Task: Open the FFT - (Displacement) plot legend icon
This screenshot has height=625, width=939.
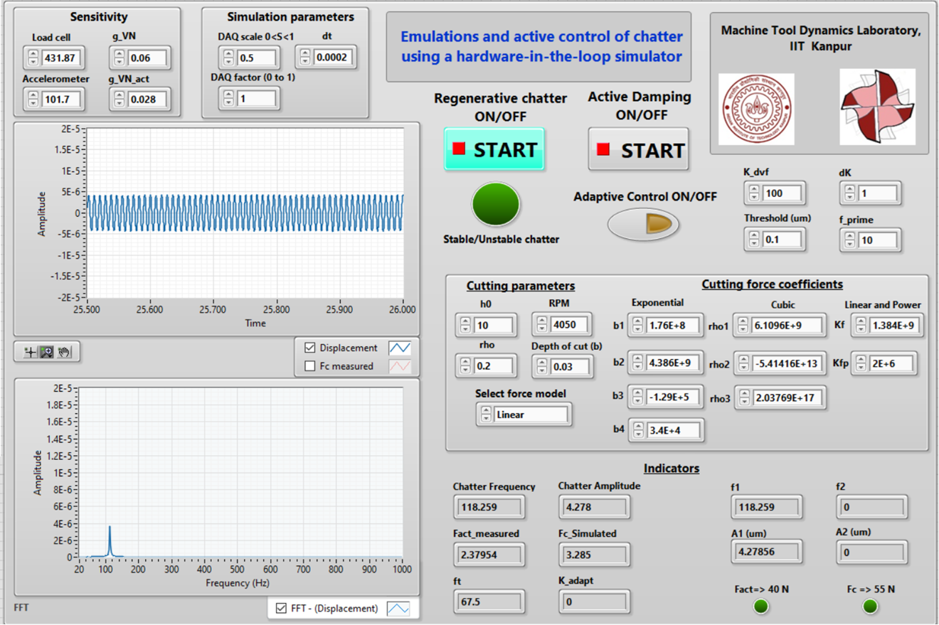Action: [398, 609]
